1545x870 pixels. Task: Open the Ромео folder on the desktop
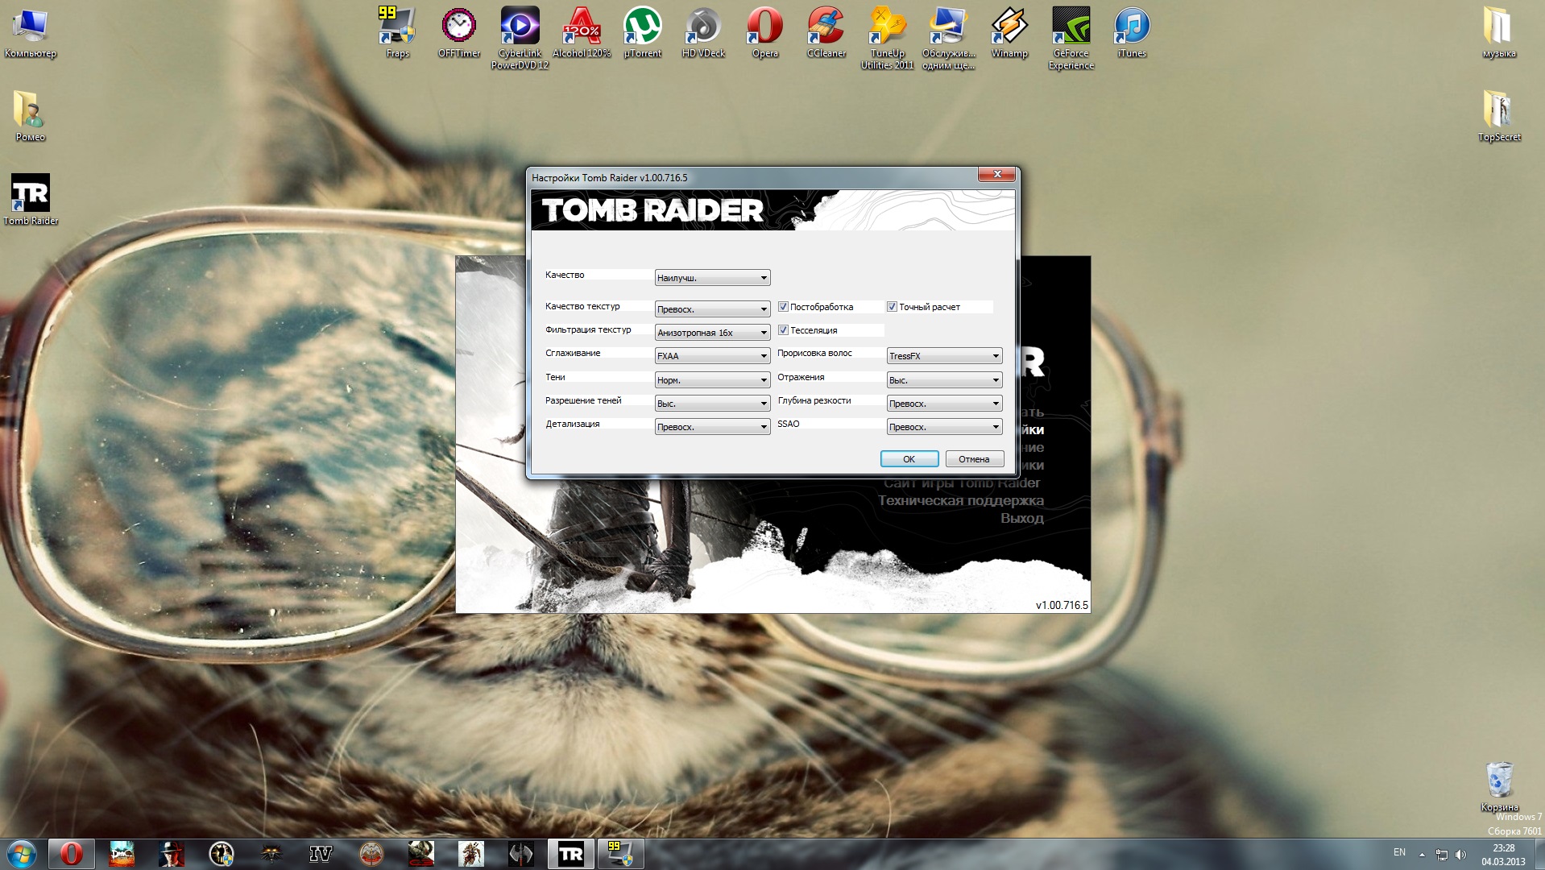pyautogui.click(x=30, y=116)
